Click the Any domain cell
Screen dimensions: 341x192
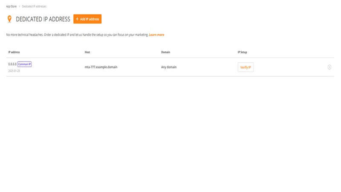(x=169, y=67)
